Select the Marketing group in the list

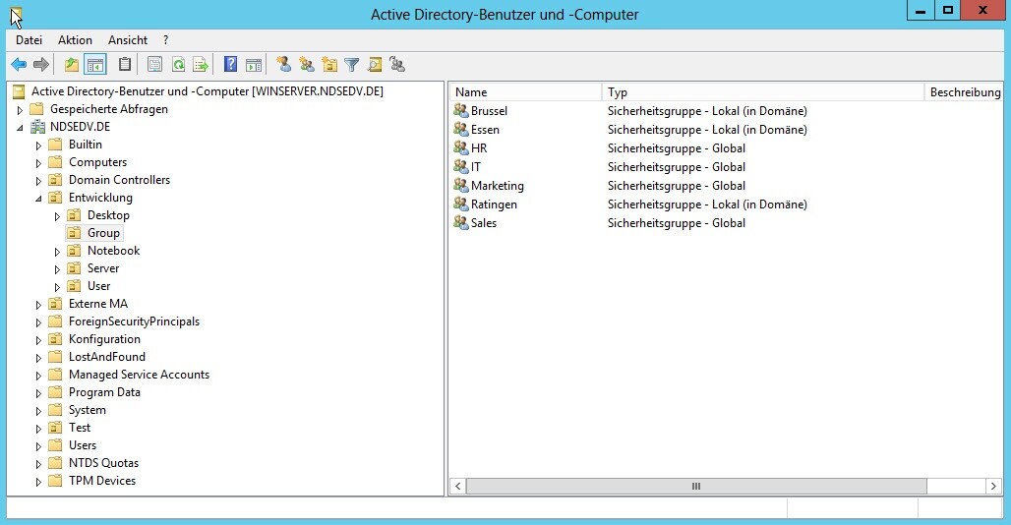[x=497, y=186]
